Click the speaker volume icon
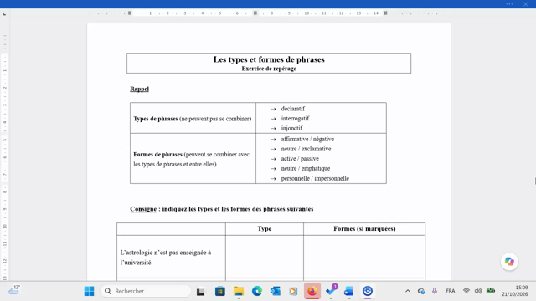The width and height of the screenshot is (536, 301). pyautogui.click(x=478, y=291)
